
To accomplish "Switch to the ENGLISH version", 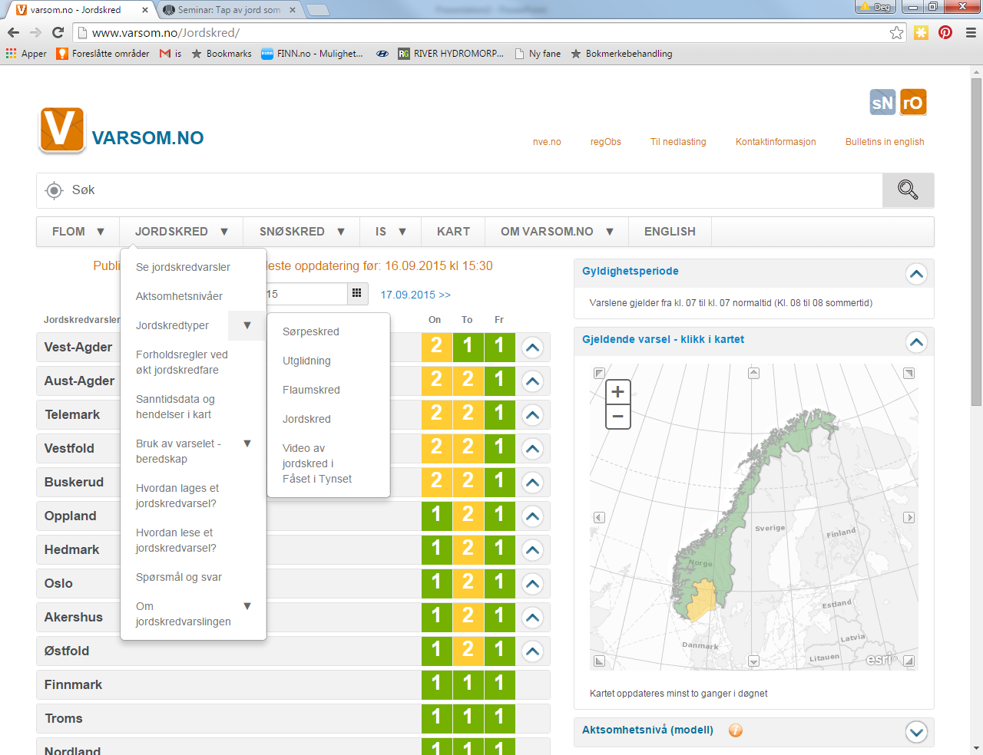I will pyautogui.click(x=670, y=231).
